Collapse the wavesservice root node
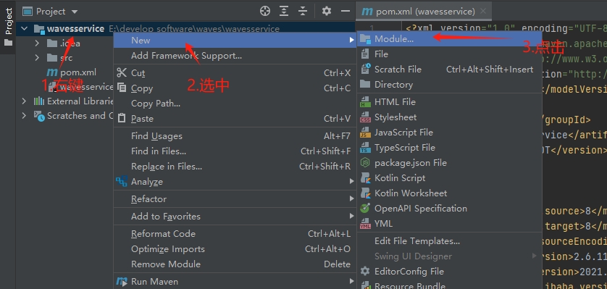 tap(25, 29)
